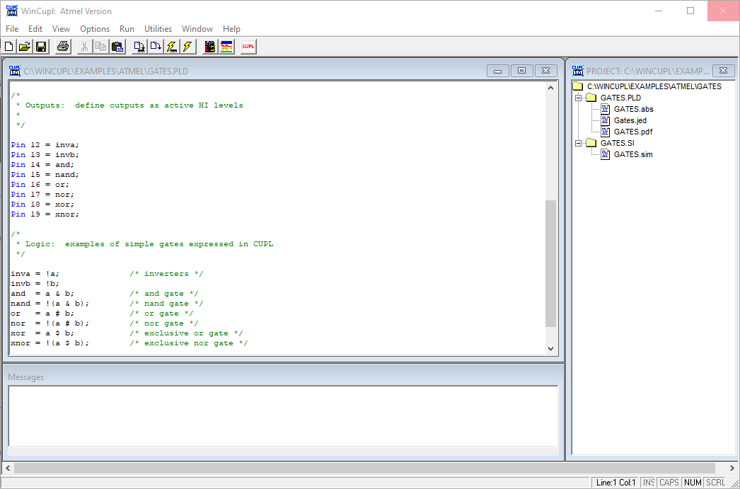Open the CUPL language reference

coord(248,46)
